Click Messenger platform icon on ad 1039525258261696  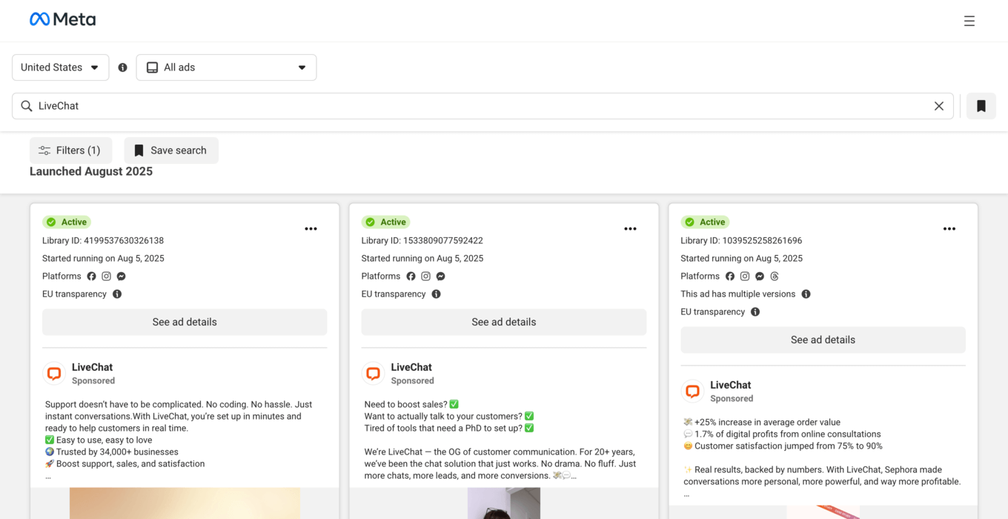tap(760, 277)
